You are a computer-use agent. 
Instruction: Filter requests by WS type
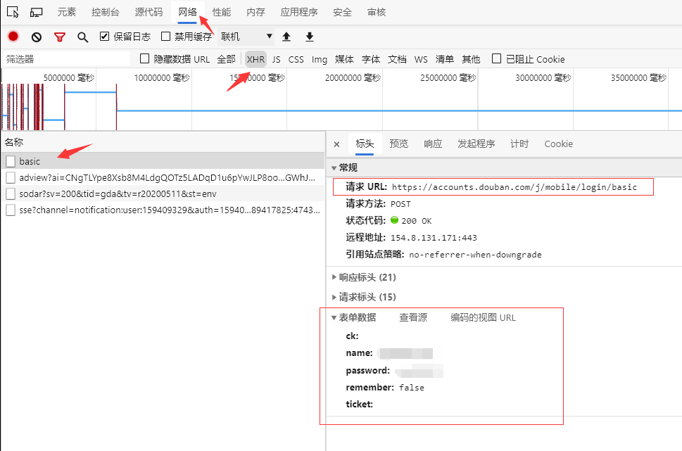click(x=421, y=59)
